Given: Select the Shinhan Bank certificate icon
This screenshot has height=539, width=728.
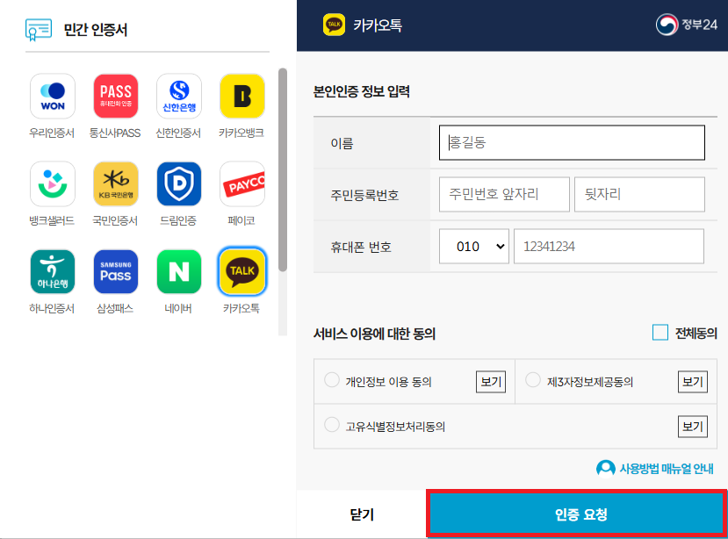Looking at the screenshot, I should point(179,96).
